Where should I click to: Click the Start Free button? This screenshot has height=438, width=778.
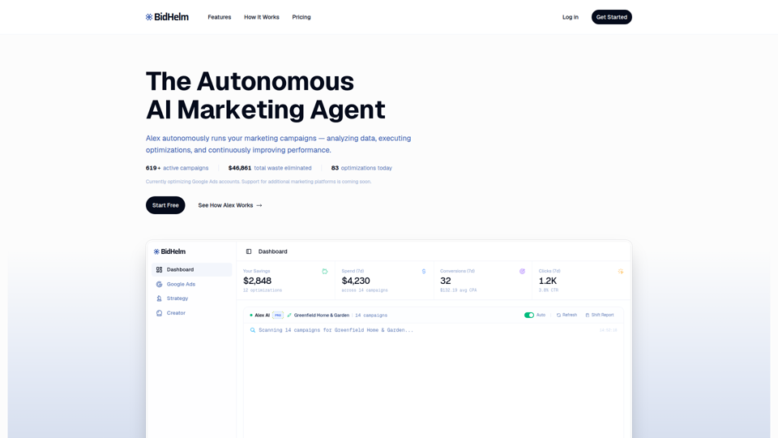coord(165,205)
